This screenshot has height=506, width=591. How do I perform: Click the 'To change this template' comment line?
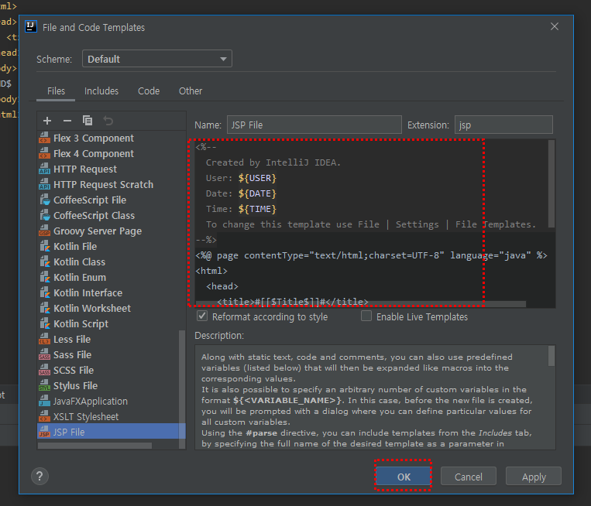(370, 224)
